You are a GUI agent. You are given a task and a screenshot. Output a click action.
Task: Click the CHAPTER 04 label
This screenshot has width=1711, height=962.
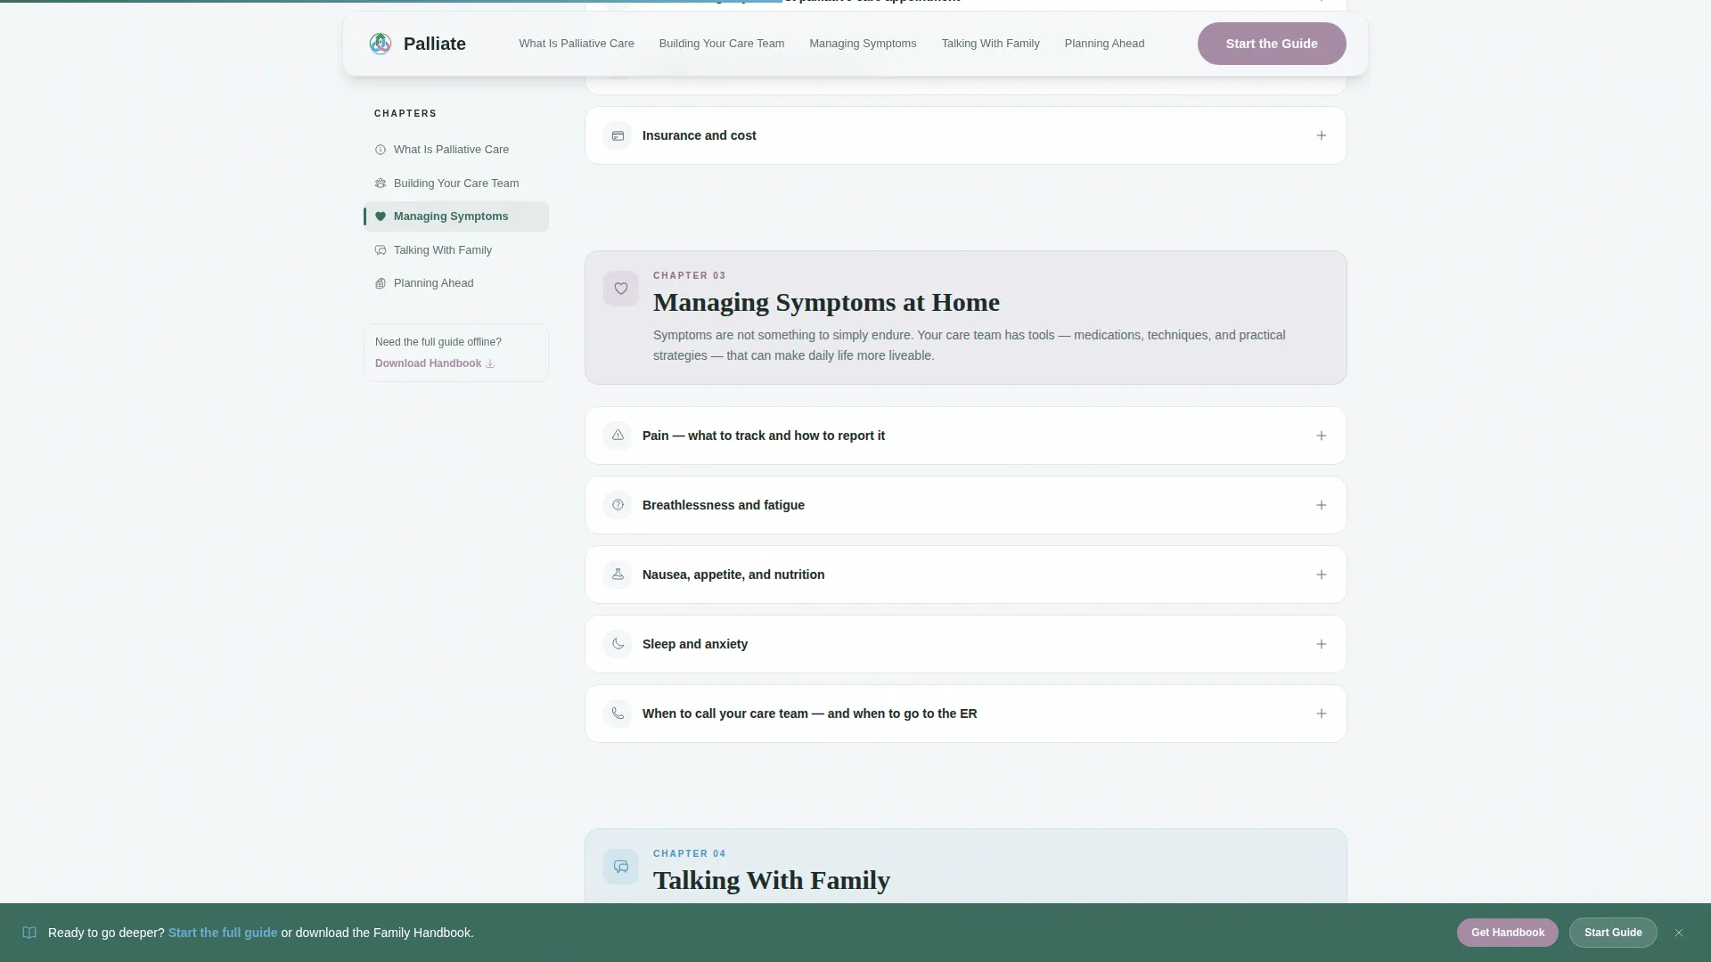[x=690, y=853]
